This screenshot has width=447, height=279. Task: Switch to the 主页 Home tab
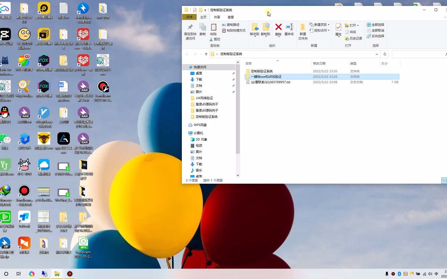(x=203, y=17)
